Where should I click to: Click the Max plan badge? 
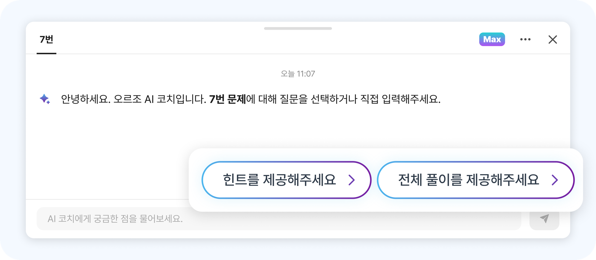[x=492, y=39]
